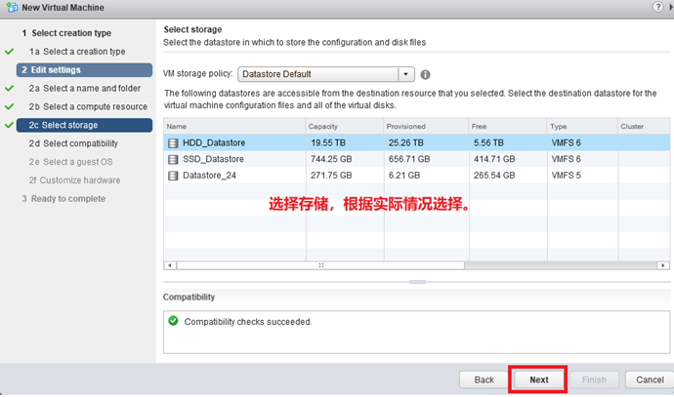
Task: Go to step 1a Select a creation type
Action: [x=77, y=52]
